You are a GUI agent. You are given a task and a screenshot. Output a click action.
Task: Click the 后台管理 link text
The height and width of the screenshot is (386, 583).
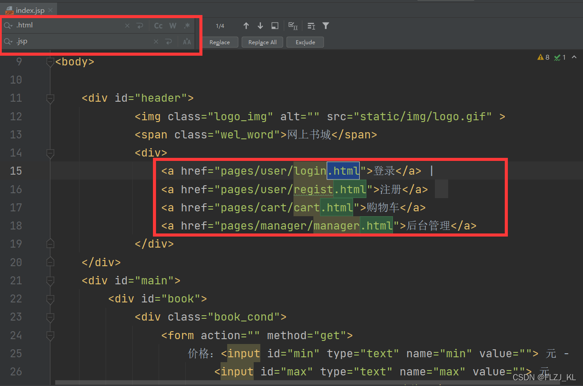click(x=428, y=226)
